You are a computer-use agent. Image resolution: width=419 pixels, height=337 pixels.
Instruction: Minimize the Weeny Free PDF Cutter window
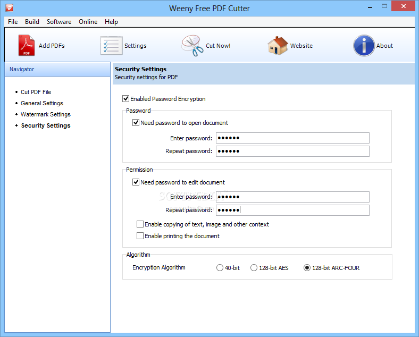[x=370, y=7]
